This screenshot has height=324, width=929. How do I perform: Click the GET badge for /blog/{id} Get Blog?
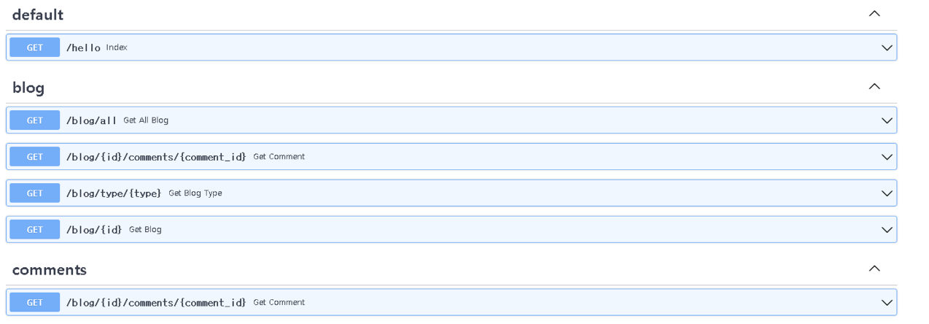(35, 230)
